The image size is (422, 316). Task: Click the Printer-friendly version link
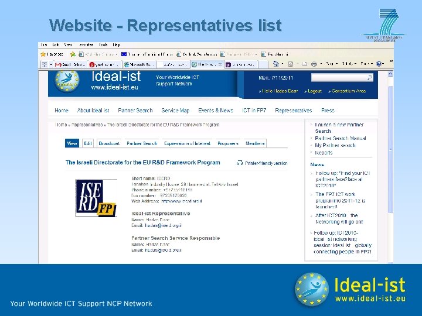tap(262, 163)
